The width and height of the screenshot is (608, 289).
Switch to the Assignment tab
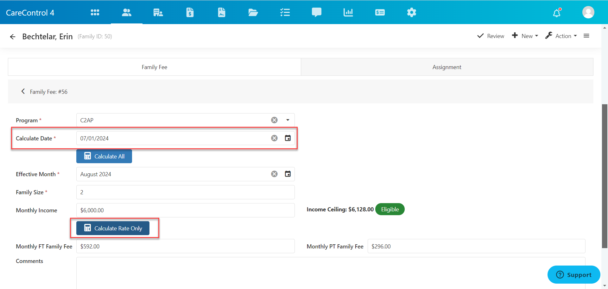coord(446,67)
